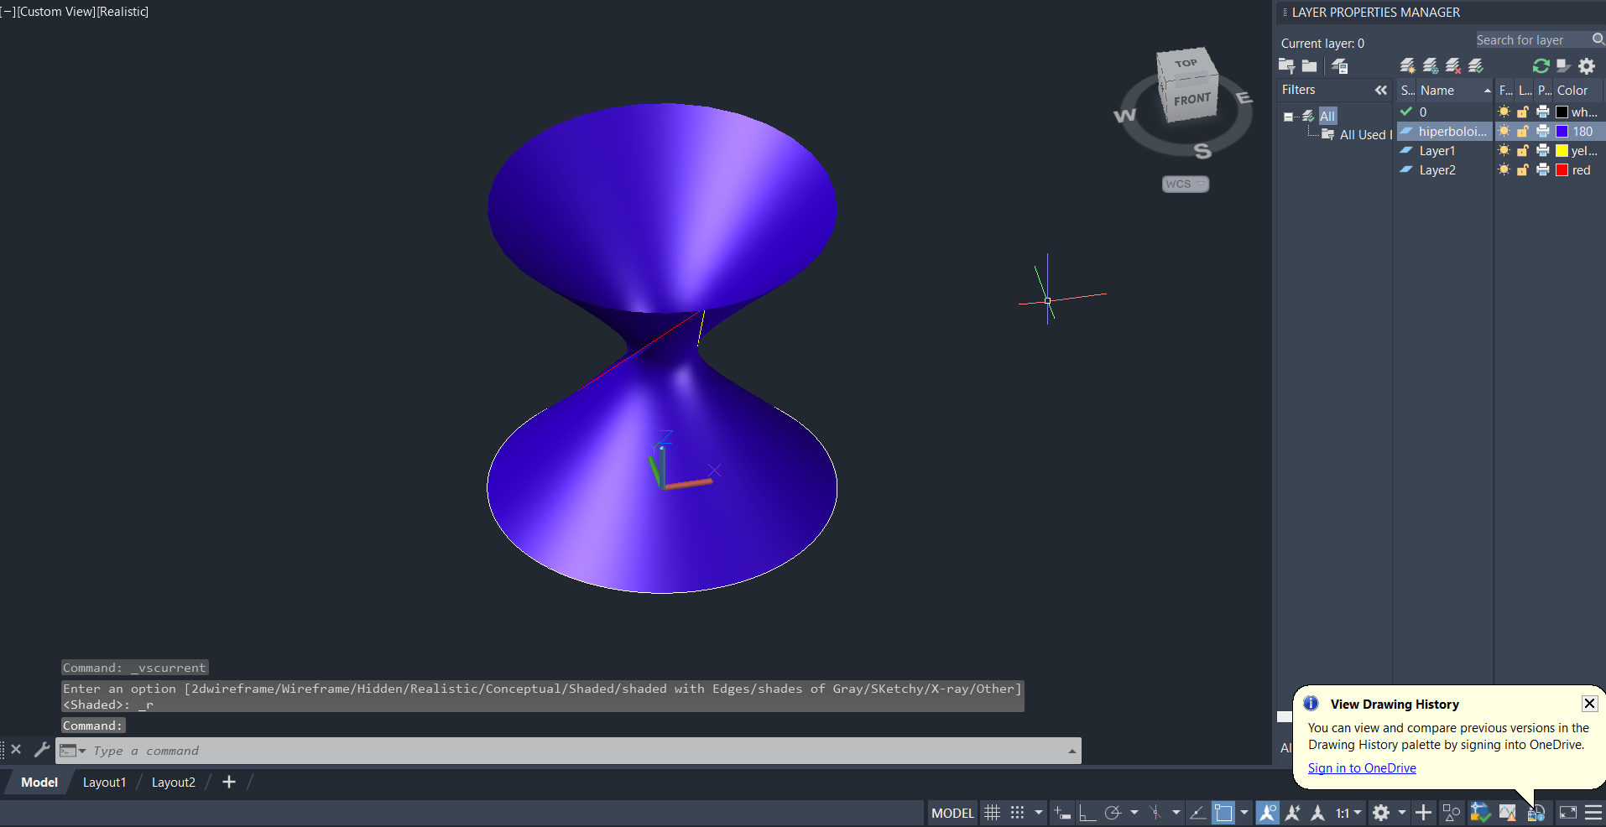The image size is (1606, 827).
Task: Open the Realistic visual style menu
Action: click(123, 12)
